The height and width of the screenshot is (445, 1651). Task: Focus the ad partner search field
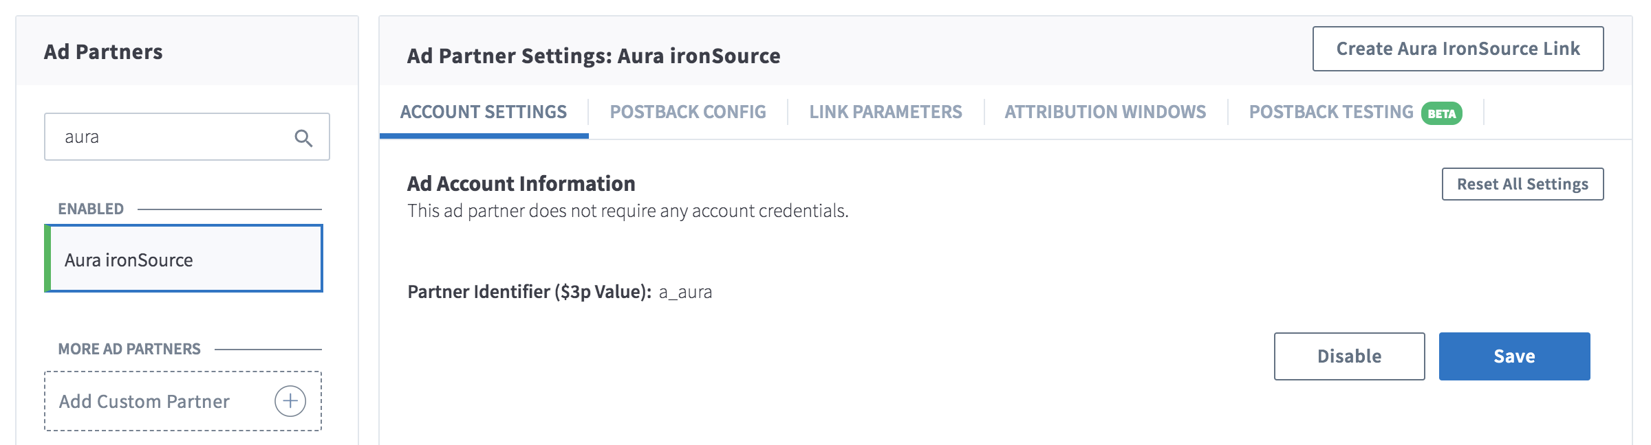click(187, 137)
